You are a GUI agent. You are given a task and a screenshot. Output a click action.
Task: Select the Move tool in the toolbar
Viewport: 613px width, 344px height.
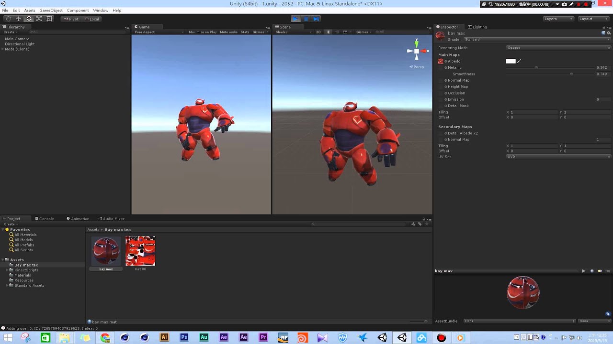coord(18,19)
